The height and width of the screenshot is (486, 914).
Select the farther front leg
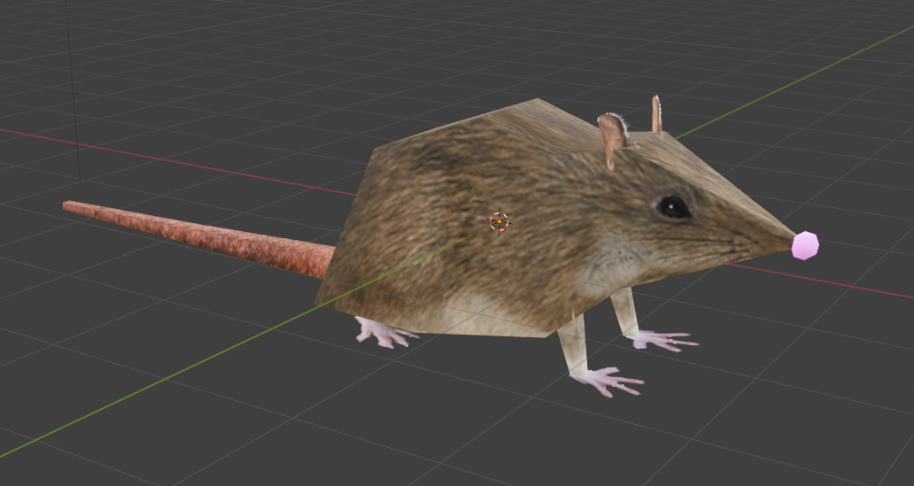[x=625, y=311]
